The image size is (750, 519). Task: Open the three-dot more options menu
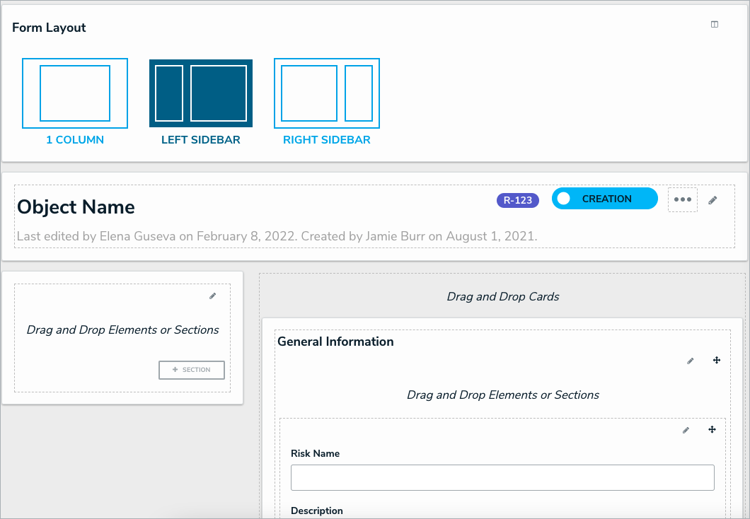(x=683, y=200)
